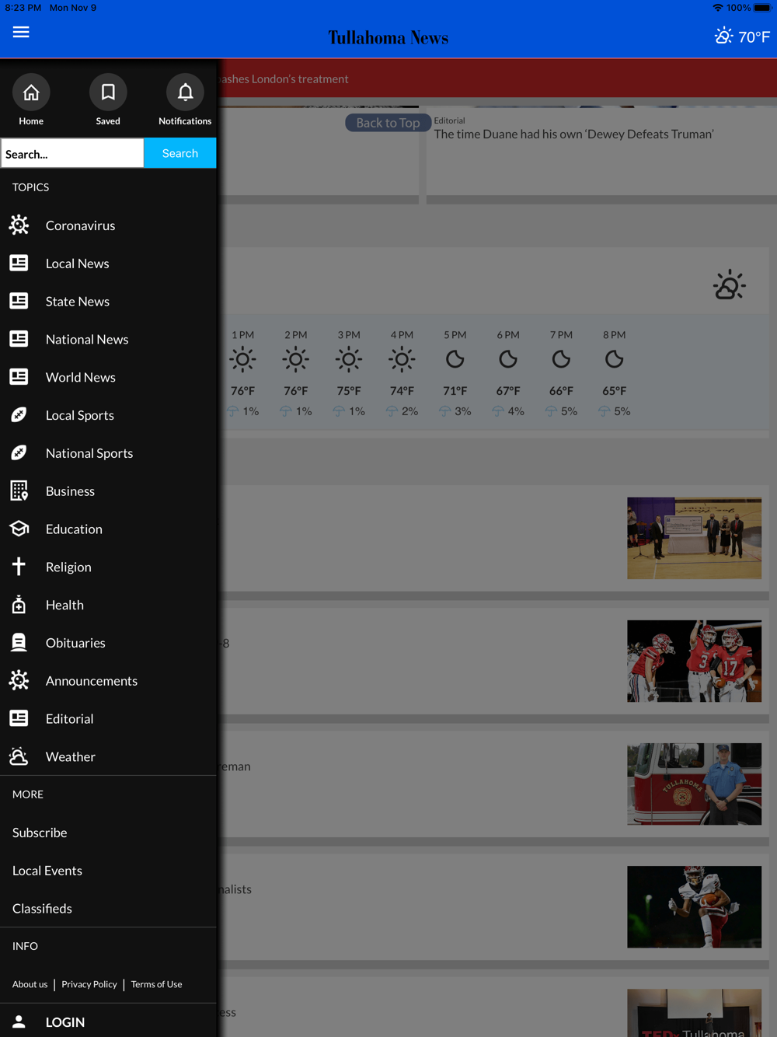Viewport: 777px width, 1037px height.
Task: Open Dewey Defeats Truman editorial headline
Action: point(573,134)
